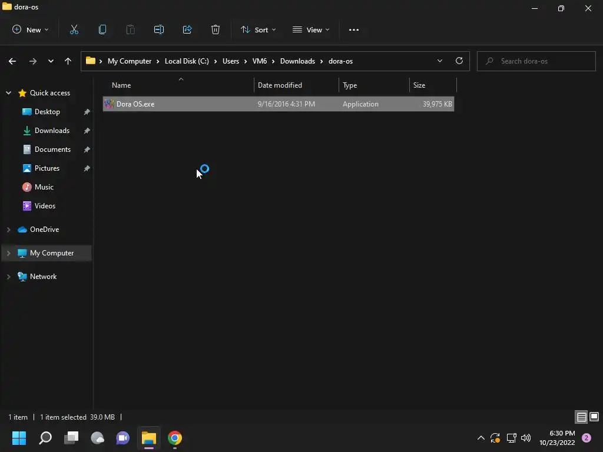
Task: Click VM6 breadcrumb in address bar
Action: 260,61
